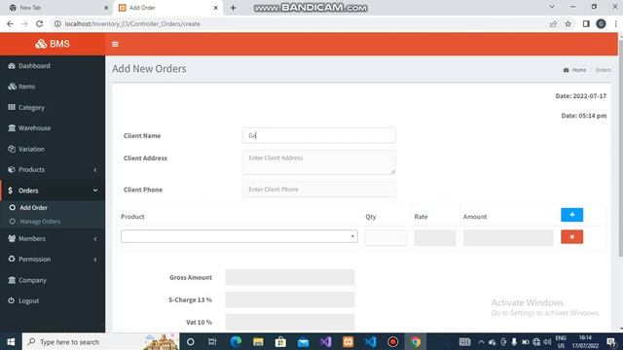The image size is (623, 350).
Task: Launch Microsoft Edge from taskbar
Action: click(x=236, y=341)
